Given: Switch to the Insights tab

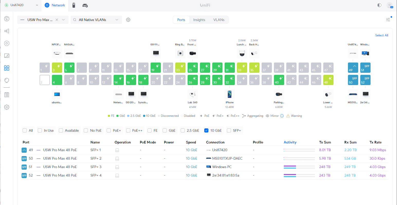Looking at the screenshot, I should click(x=199, y=20).
